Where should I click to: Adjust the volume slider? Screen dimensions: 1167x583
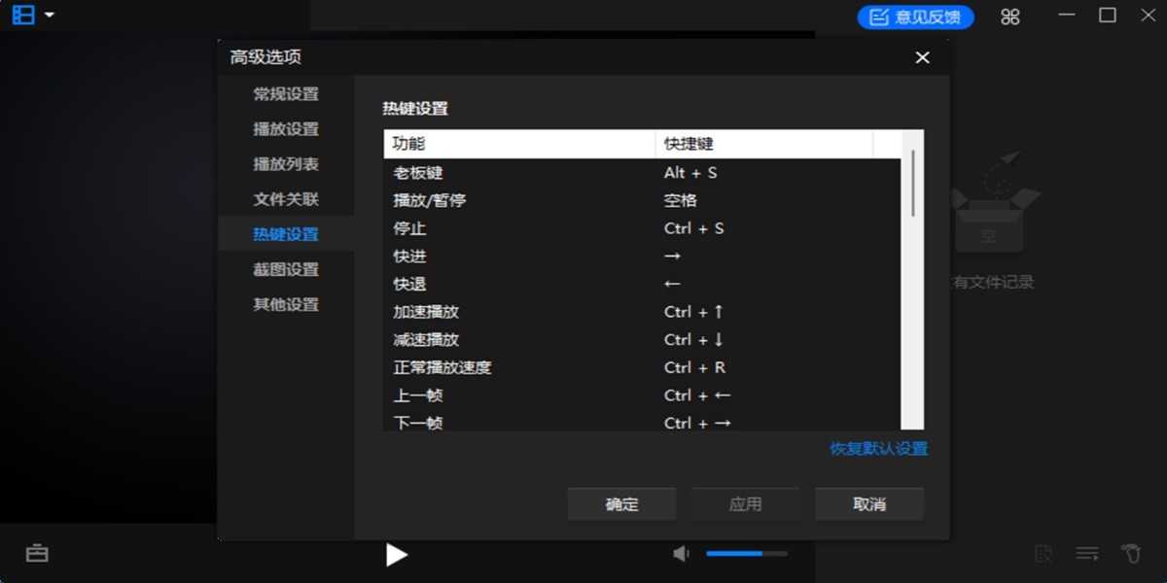pyautogui.click(x=746, y=553)
